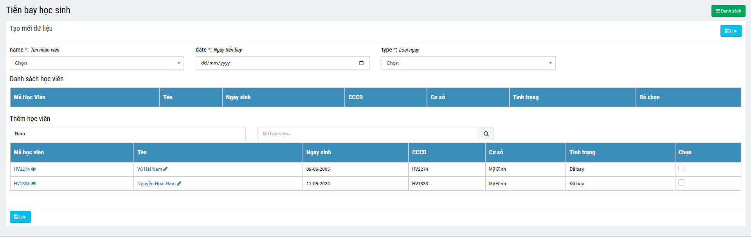Viewport: 751px width, 243px height.
Task: Open the Tên nhân viên dropdown
Action: tap(97, 63)
